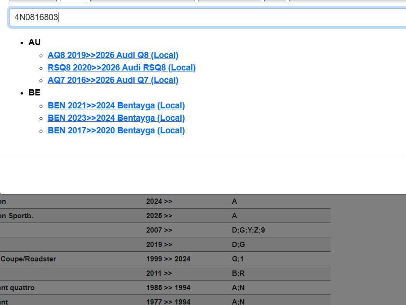Screen dimensions: 406x305
Task: Open AQ8 2019>>2026 Audi Q8 link
Action: point(113,55)
